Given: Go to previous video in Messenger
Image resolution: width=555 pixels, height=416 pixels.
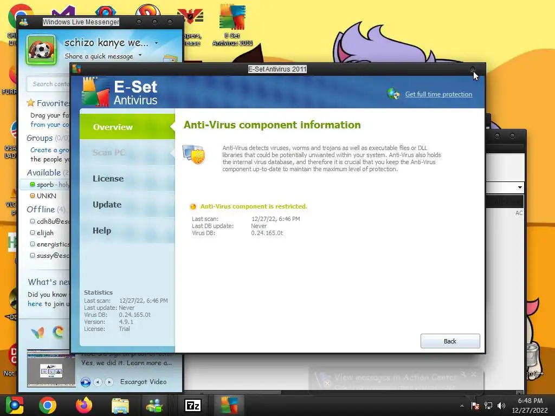Looking at the screenshot, I should click(98, 382).
